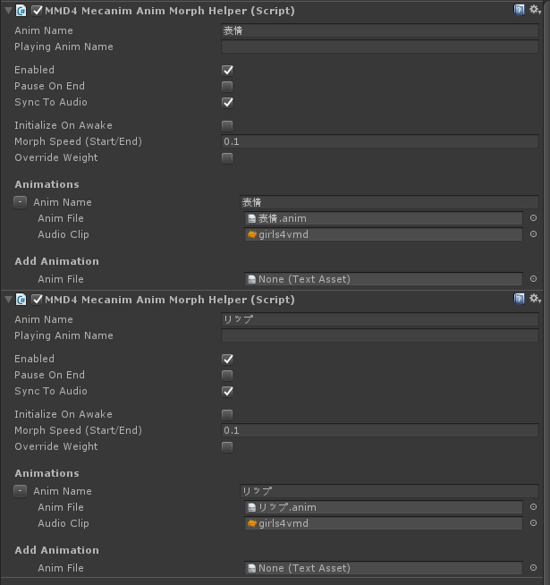Disable the 表情 Morph Helper script checkbox in header
550x585 pixels.
tap(37, 11)
